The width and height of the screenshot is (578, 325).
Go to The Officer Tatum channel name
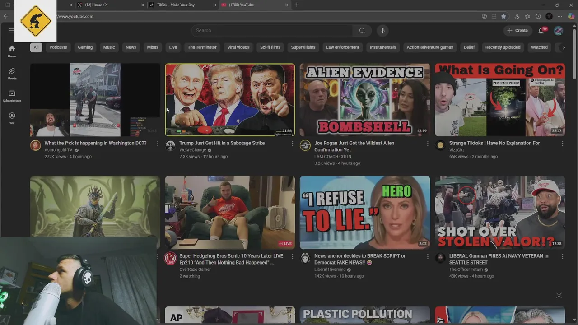466,269
